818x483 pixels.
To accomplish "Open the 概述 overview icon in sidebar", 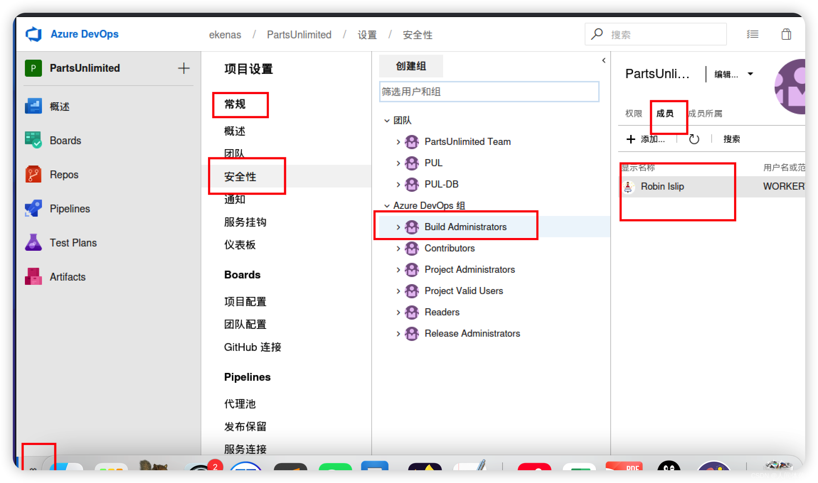I will click(x=33, y=106).
